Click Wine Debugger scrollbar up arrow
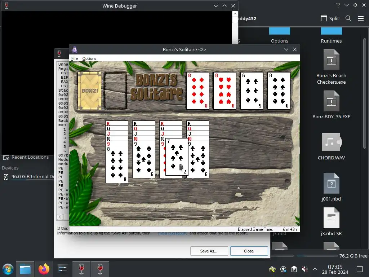 point(235,14)
